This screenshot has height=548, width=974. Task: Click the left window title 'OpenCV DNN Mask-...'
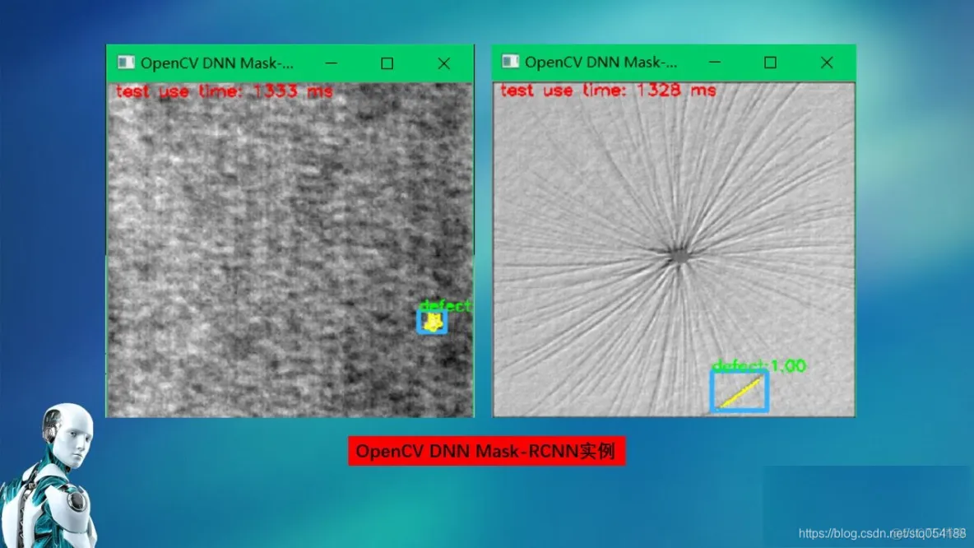217,63
